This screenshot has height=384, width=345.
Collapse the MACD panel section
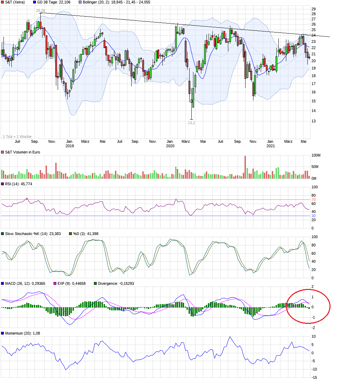coord(21,283)
